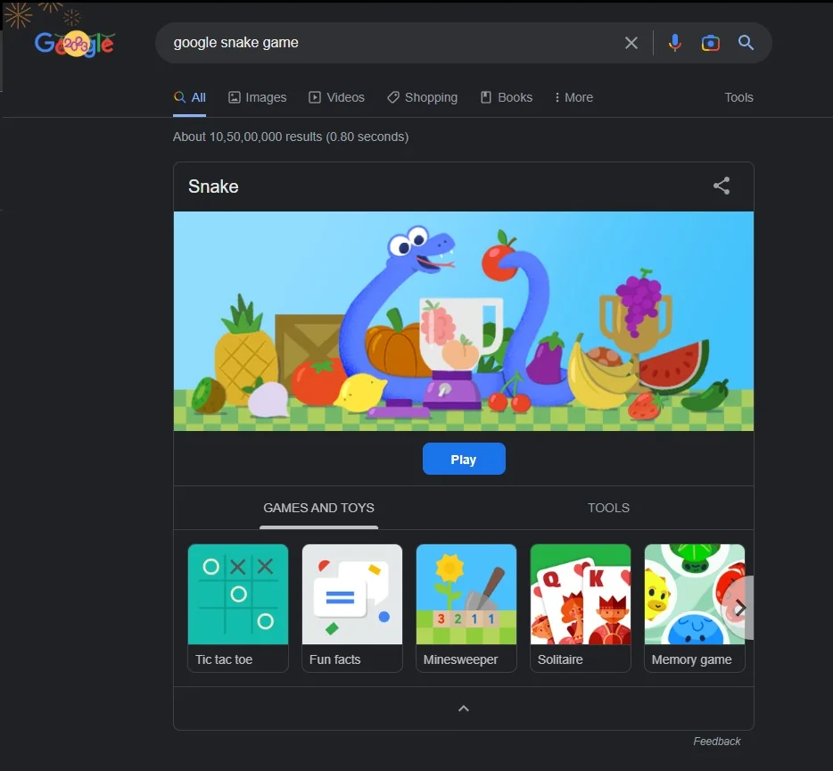Open the Tic tac toe game card
This screenshot has width=833, height=771.
(x=238, y=608)
